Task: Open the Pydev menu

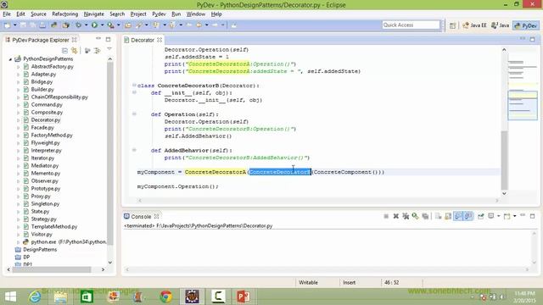Action: [x=159, y=14]
